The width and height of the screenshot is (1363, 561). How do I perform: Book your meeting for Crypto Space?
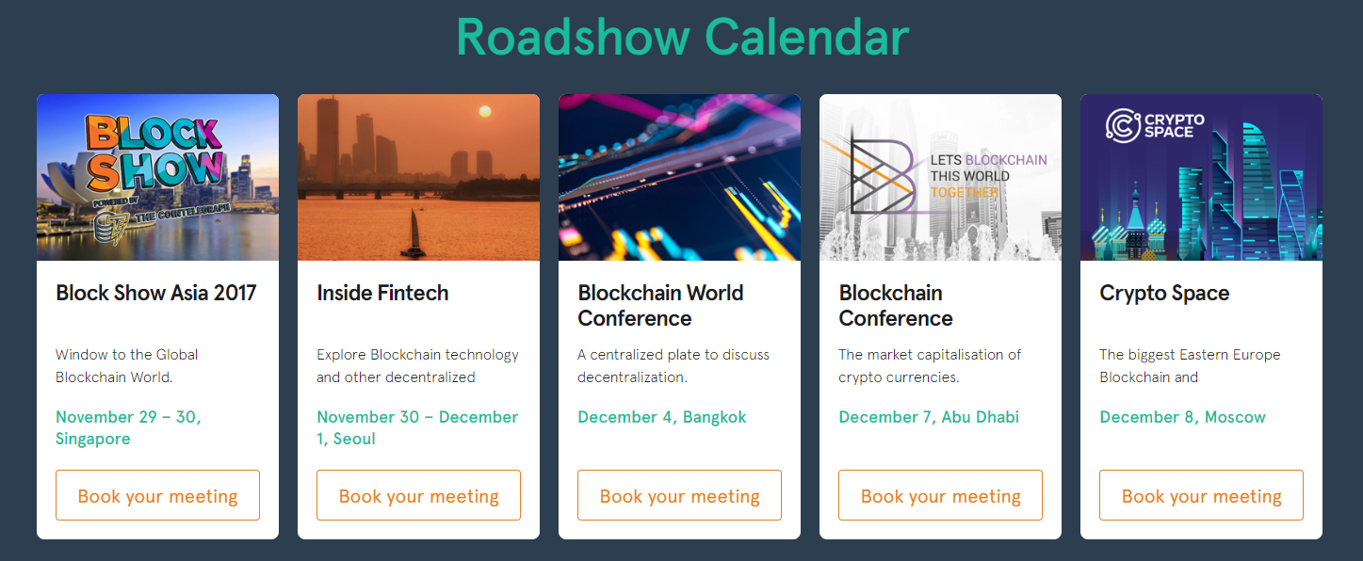click(1201, 495)
